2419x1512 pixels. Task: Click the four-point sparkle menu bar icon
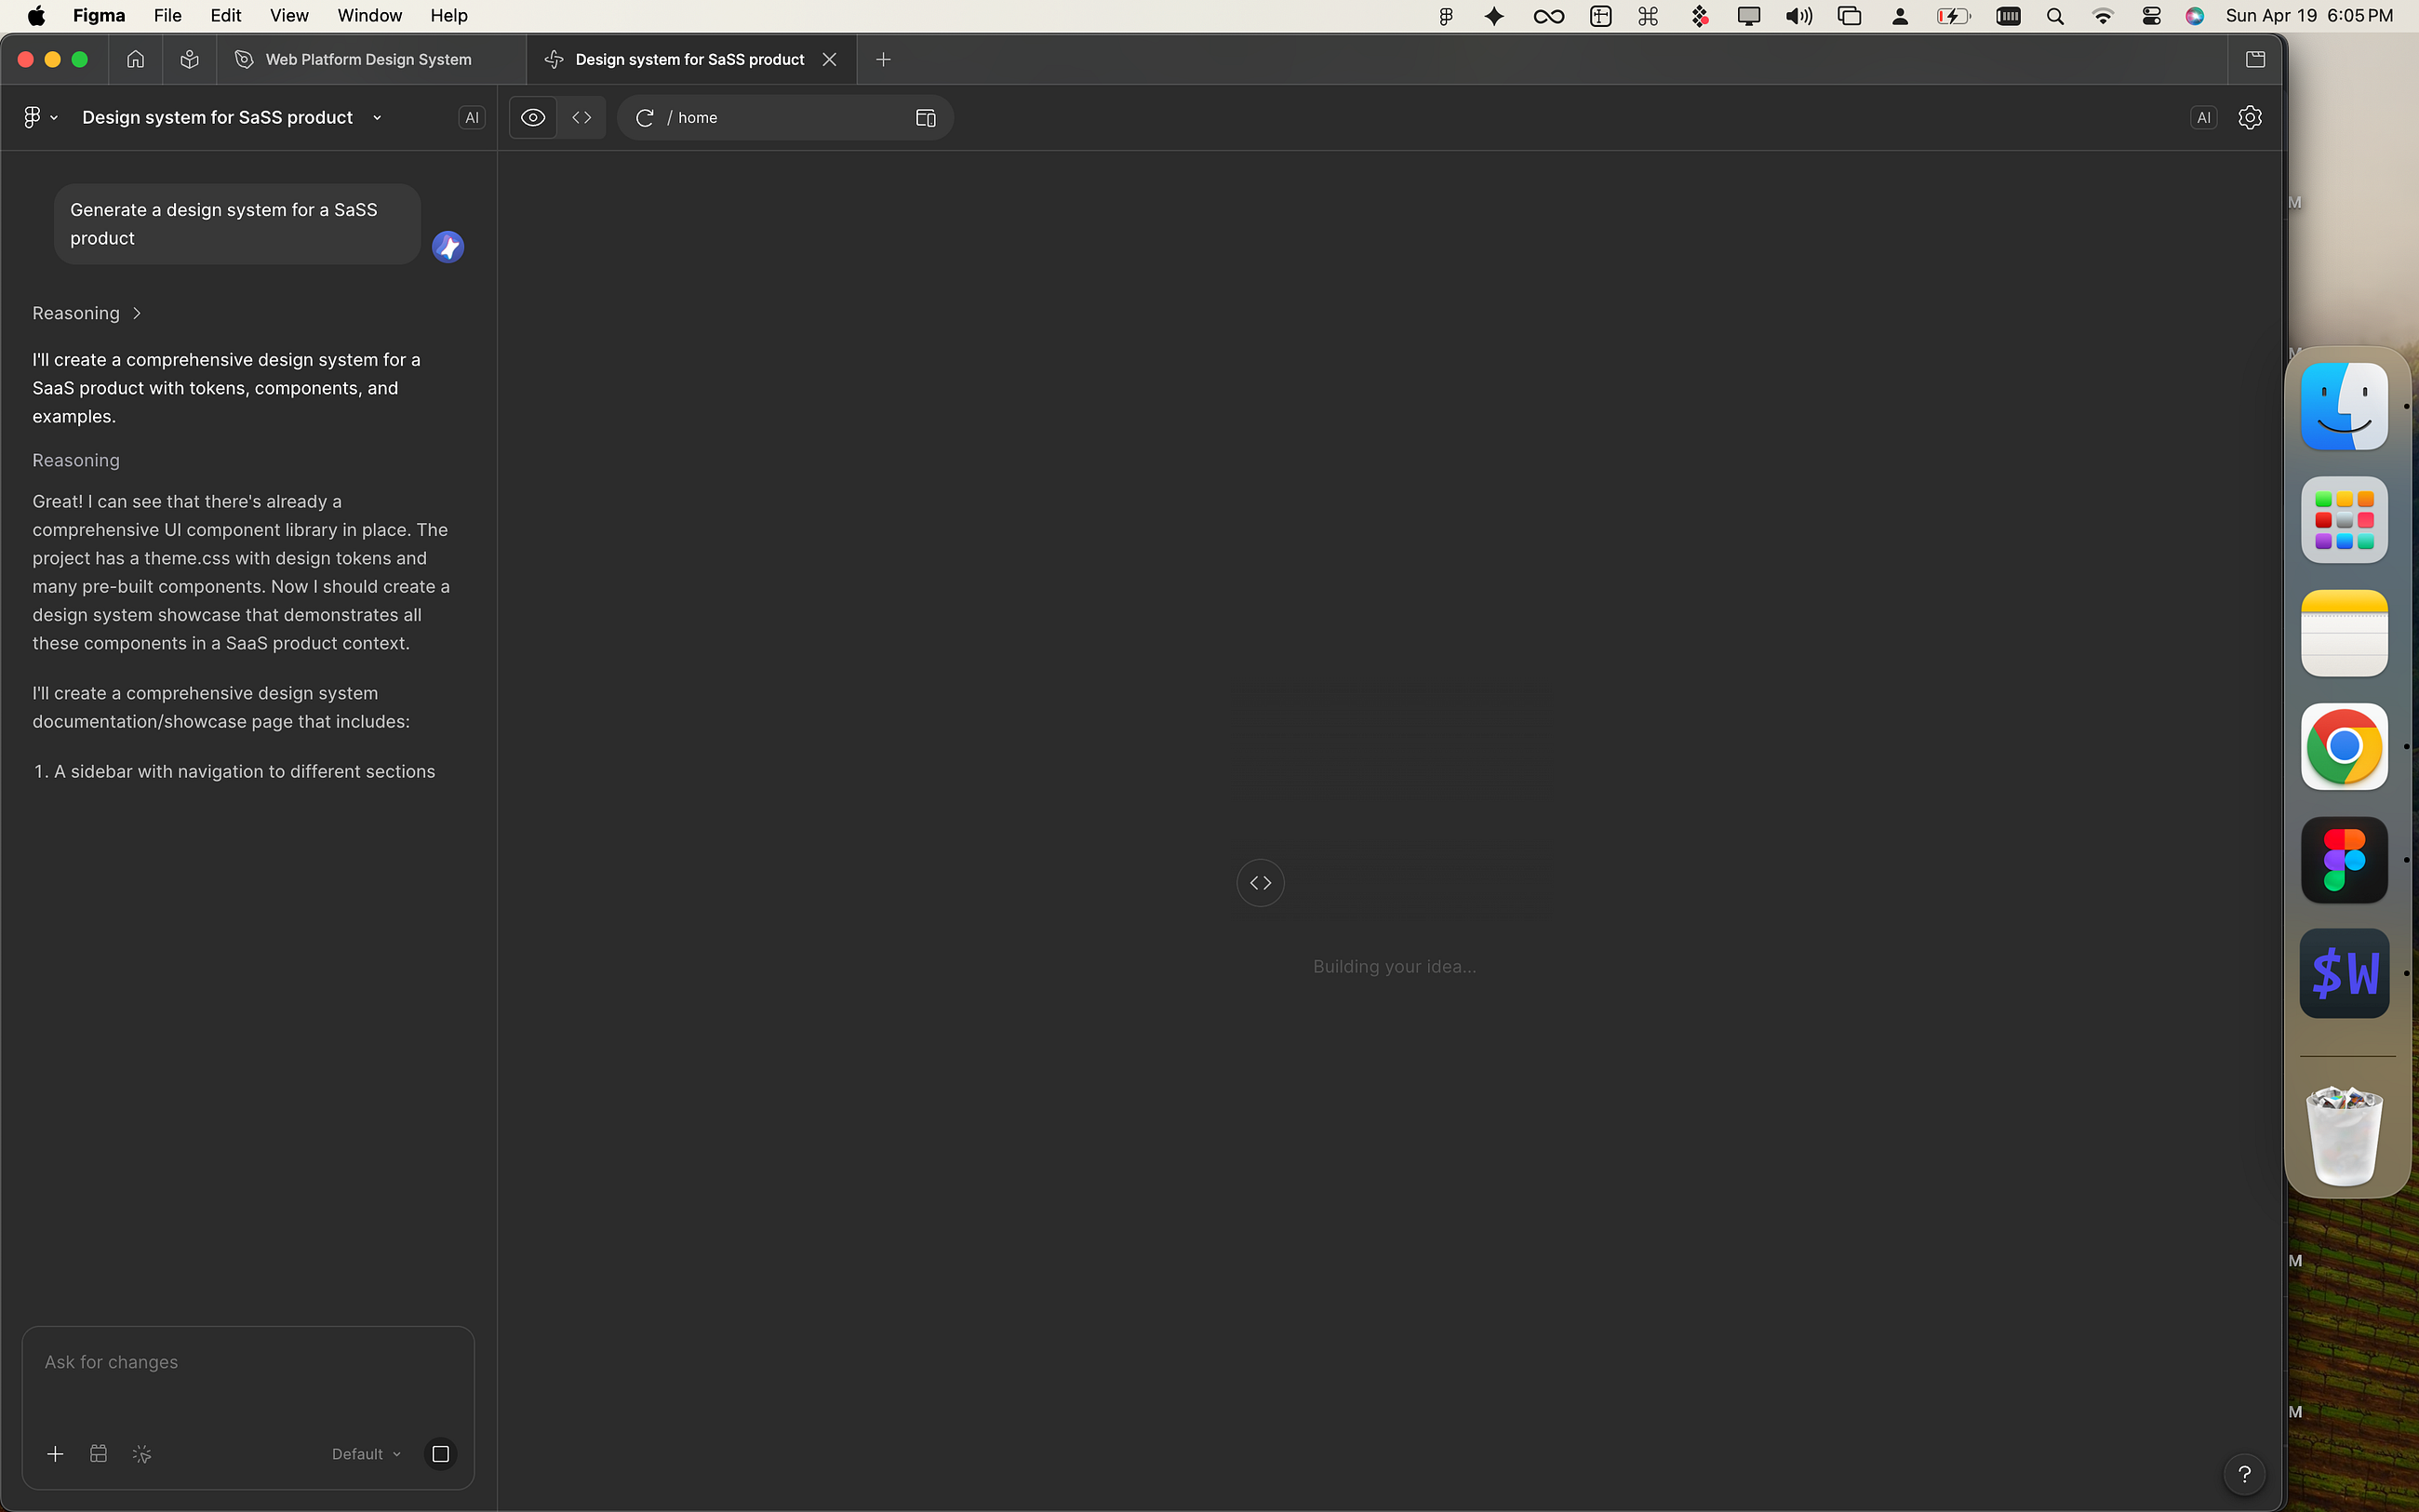[1494, 15]
